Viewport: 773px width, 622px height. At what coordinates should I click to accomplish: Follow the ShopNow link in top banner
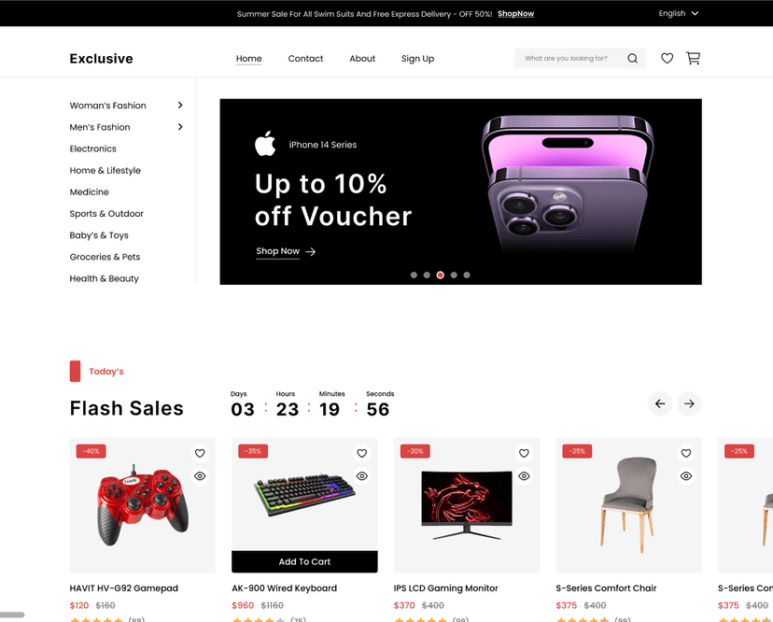point(515,14)
